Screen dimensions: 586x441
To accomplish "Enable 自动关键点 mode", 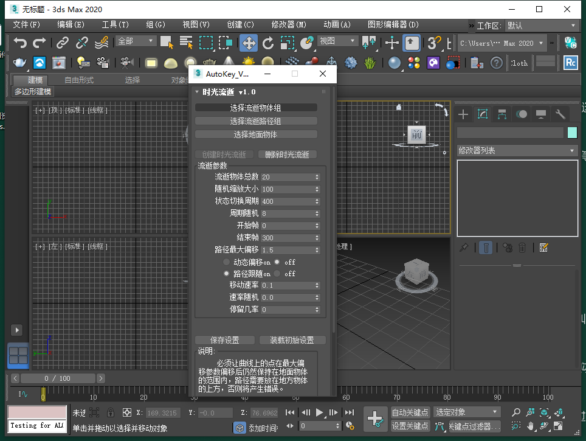I will [411, 412].
